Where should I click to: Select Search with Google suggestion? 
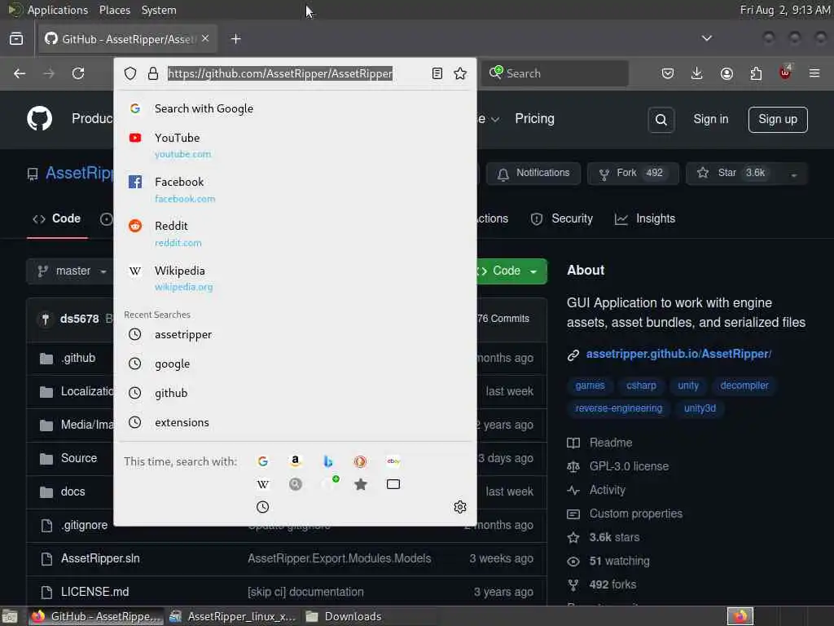coord(295,108)
